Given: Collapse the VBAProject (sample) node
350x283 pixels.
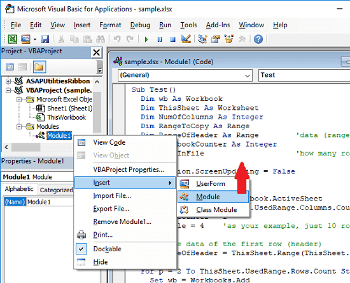Looking at the screenshot, I should point(8,90).
